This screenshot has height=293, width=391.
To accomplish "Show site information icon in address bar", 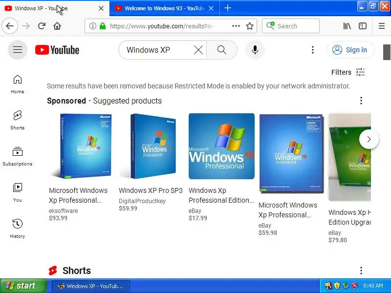I will tap(93, 26).
